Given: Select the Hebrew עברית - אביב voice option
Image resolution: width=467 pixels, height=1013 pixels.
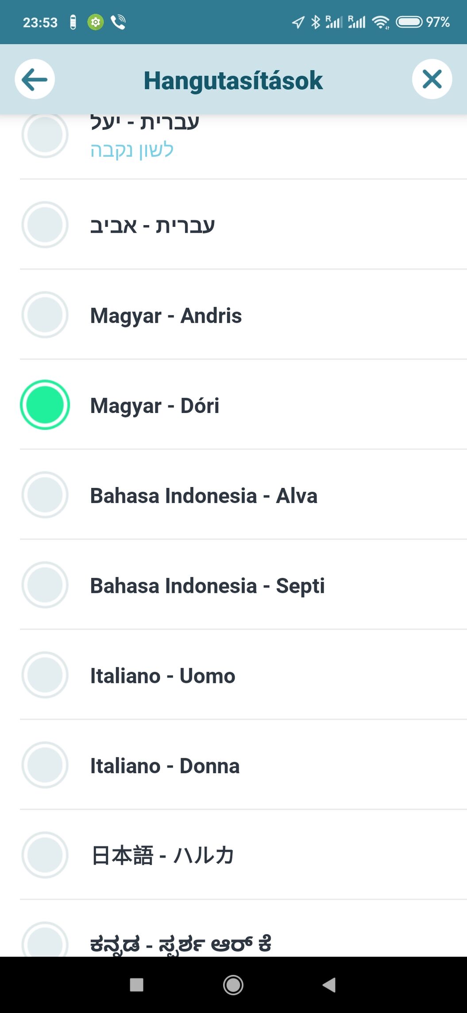Looking at the screenshot, I should point(152,226).
